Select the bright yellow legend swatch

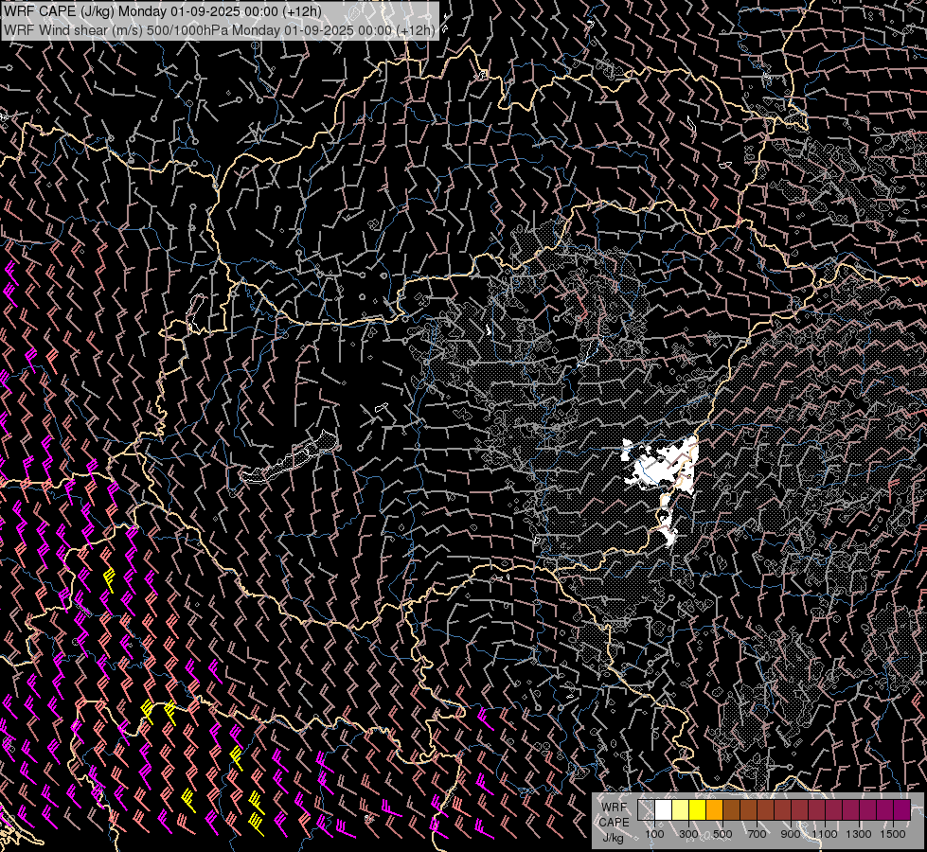pyautogui.click(x=697, y=809)
